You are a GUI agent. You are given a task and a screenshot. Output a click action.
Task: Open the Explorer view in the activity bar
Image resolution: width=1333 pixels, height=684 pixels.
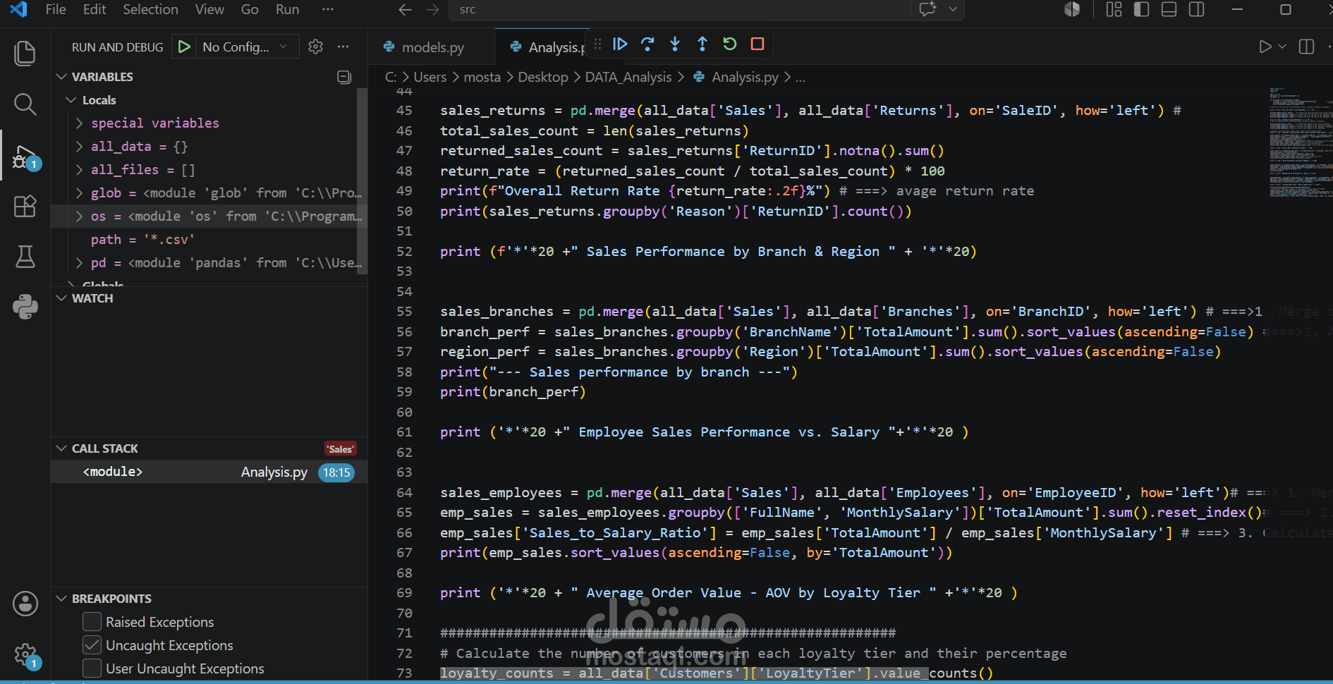click(x=25, y=54)
